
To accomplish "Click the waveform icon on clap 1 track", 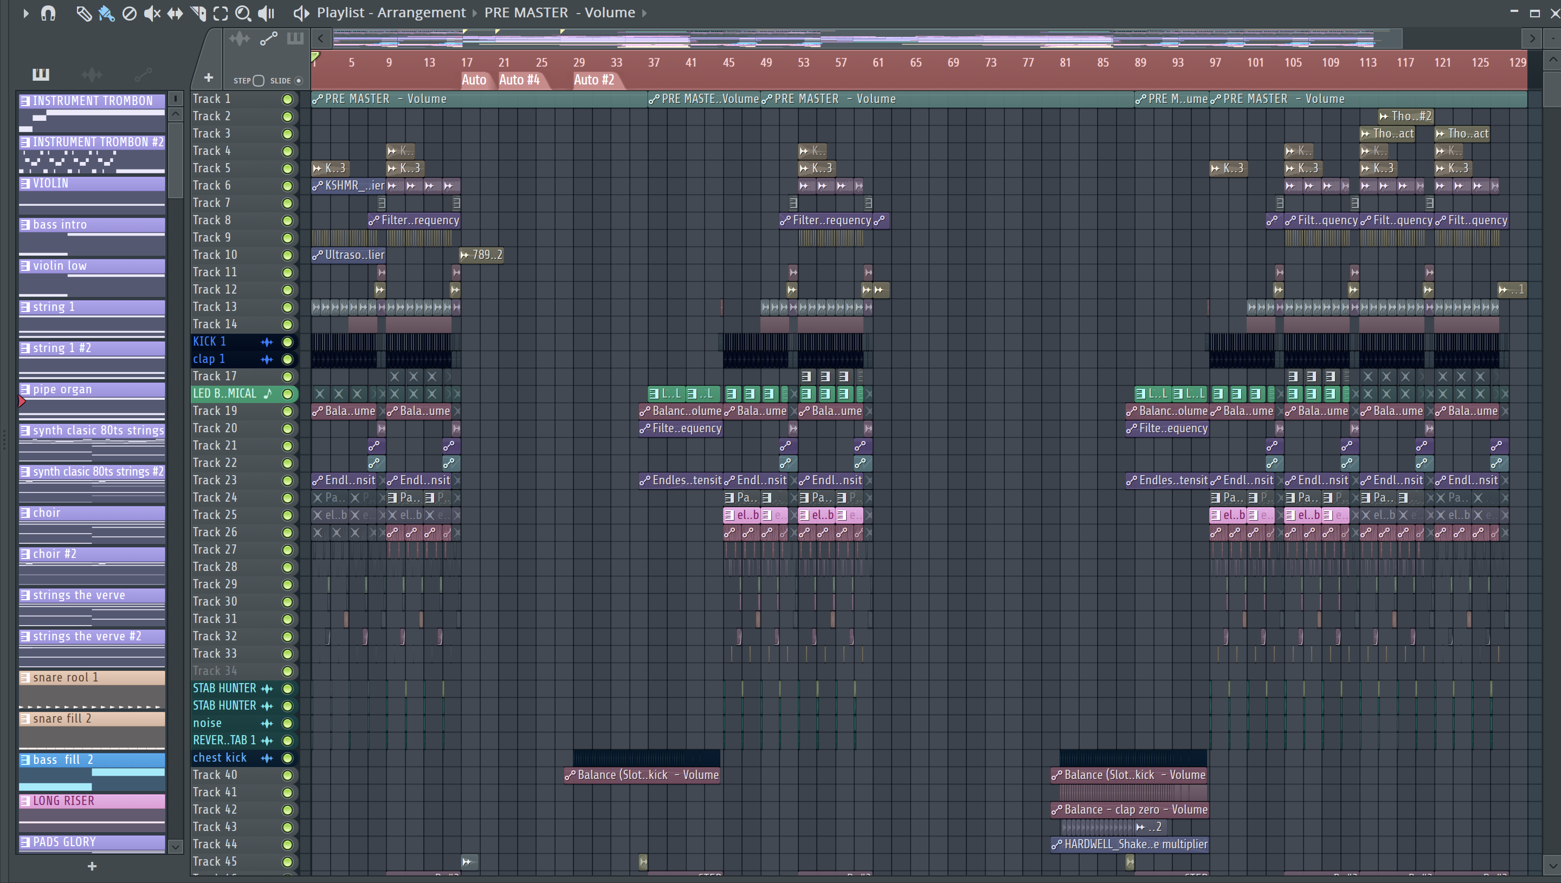I will tap(267, 360).
